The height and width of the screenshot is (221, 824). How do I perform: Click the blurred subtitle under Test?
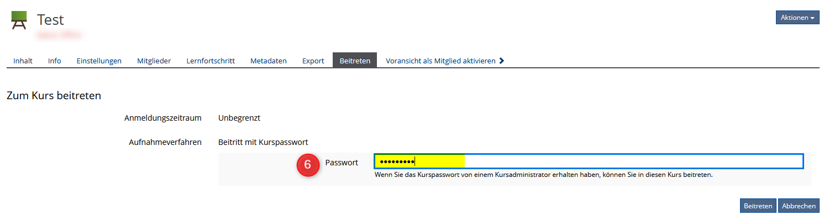coord(59,35)
